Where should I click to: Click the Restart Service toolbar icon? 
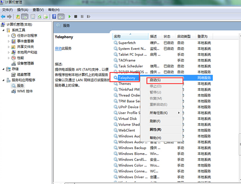(88, 16)
